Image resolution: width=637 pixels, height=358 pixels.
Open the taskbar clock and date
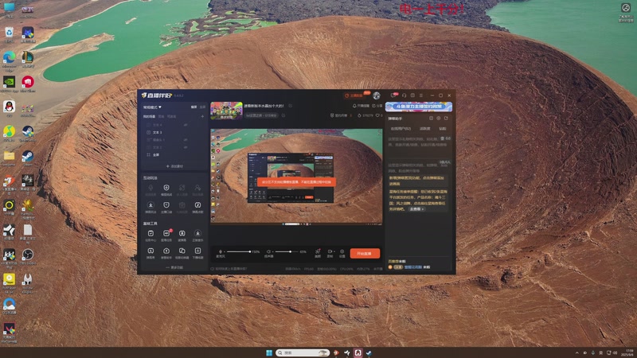point(629,352)
